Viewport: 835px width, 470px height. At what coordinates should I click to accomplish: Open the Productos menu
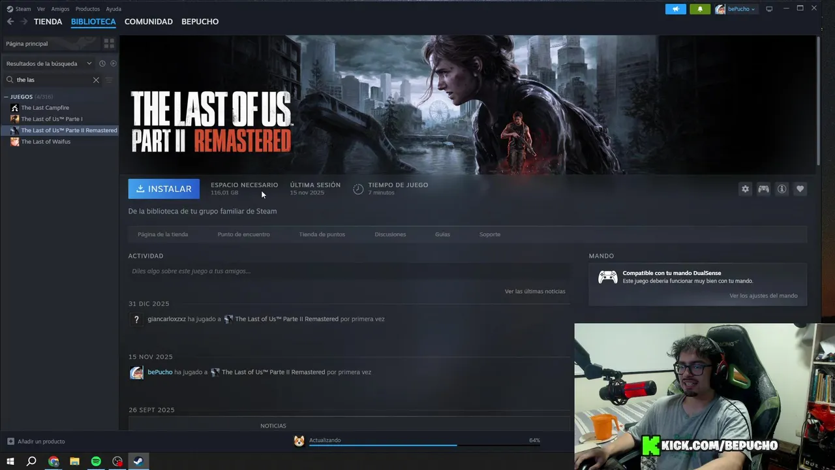pos(87,9)
